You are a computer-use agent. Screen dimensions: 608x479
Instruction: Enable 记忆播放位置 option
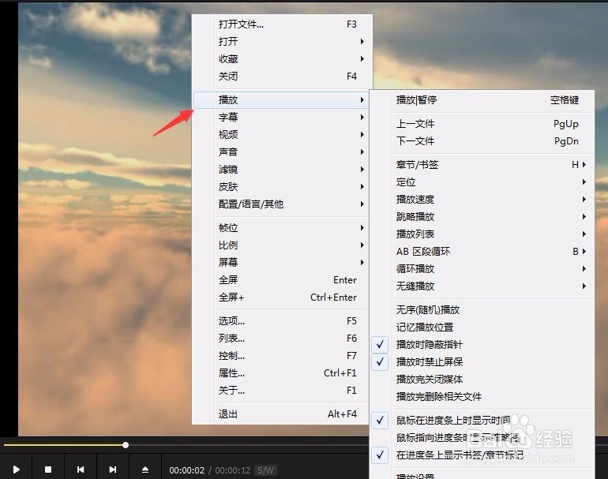point(482,327)
